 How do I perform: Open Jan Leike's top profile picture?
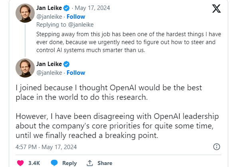click(25, 14)
